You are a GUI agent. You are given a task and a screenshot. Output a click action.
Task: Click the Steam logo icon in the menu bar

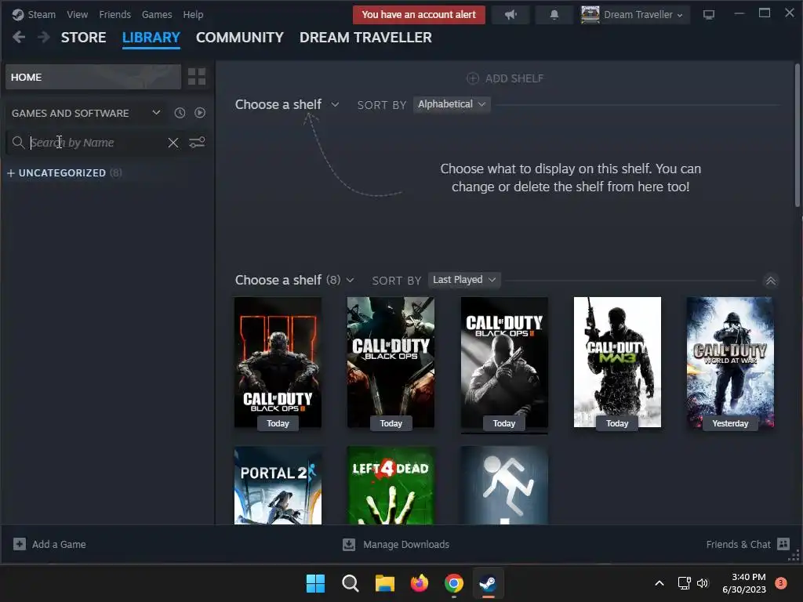click(18, 14)
